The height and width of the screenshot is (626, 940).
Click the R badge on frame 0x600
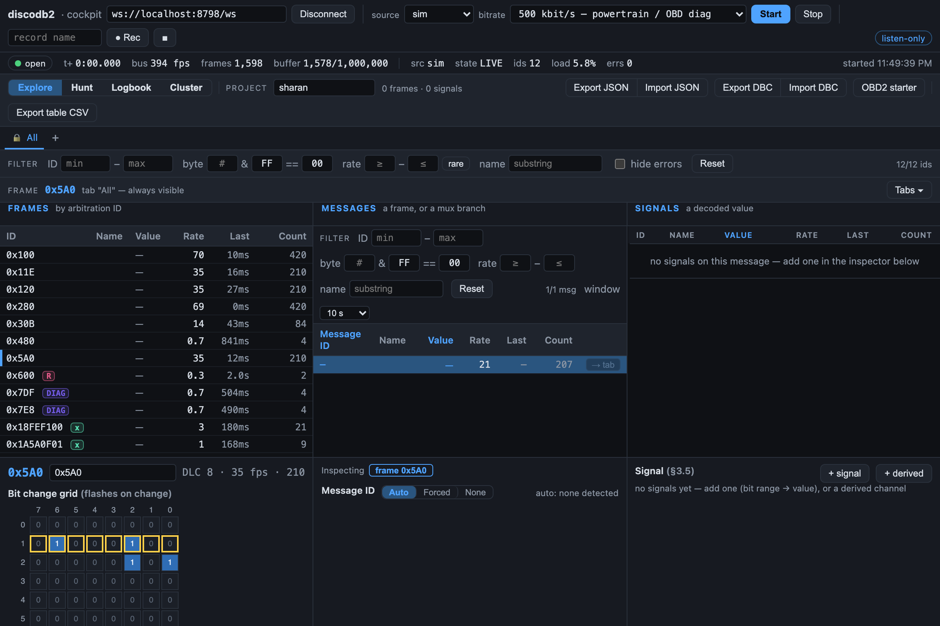pyautogui.click(x=49, y=376)
